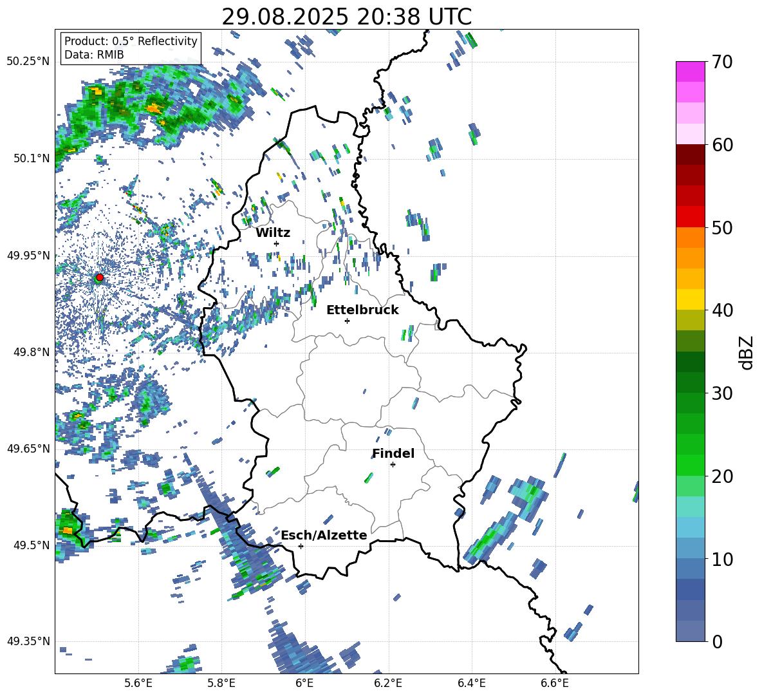Click the 49.5°N latitude label
762x696 pixels.
click(31, 545)
